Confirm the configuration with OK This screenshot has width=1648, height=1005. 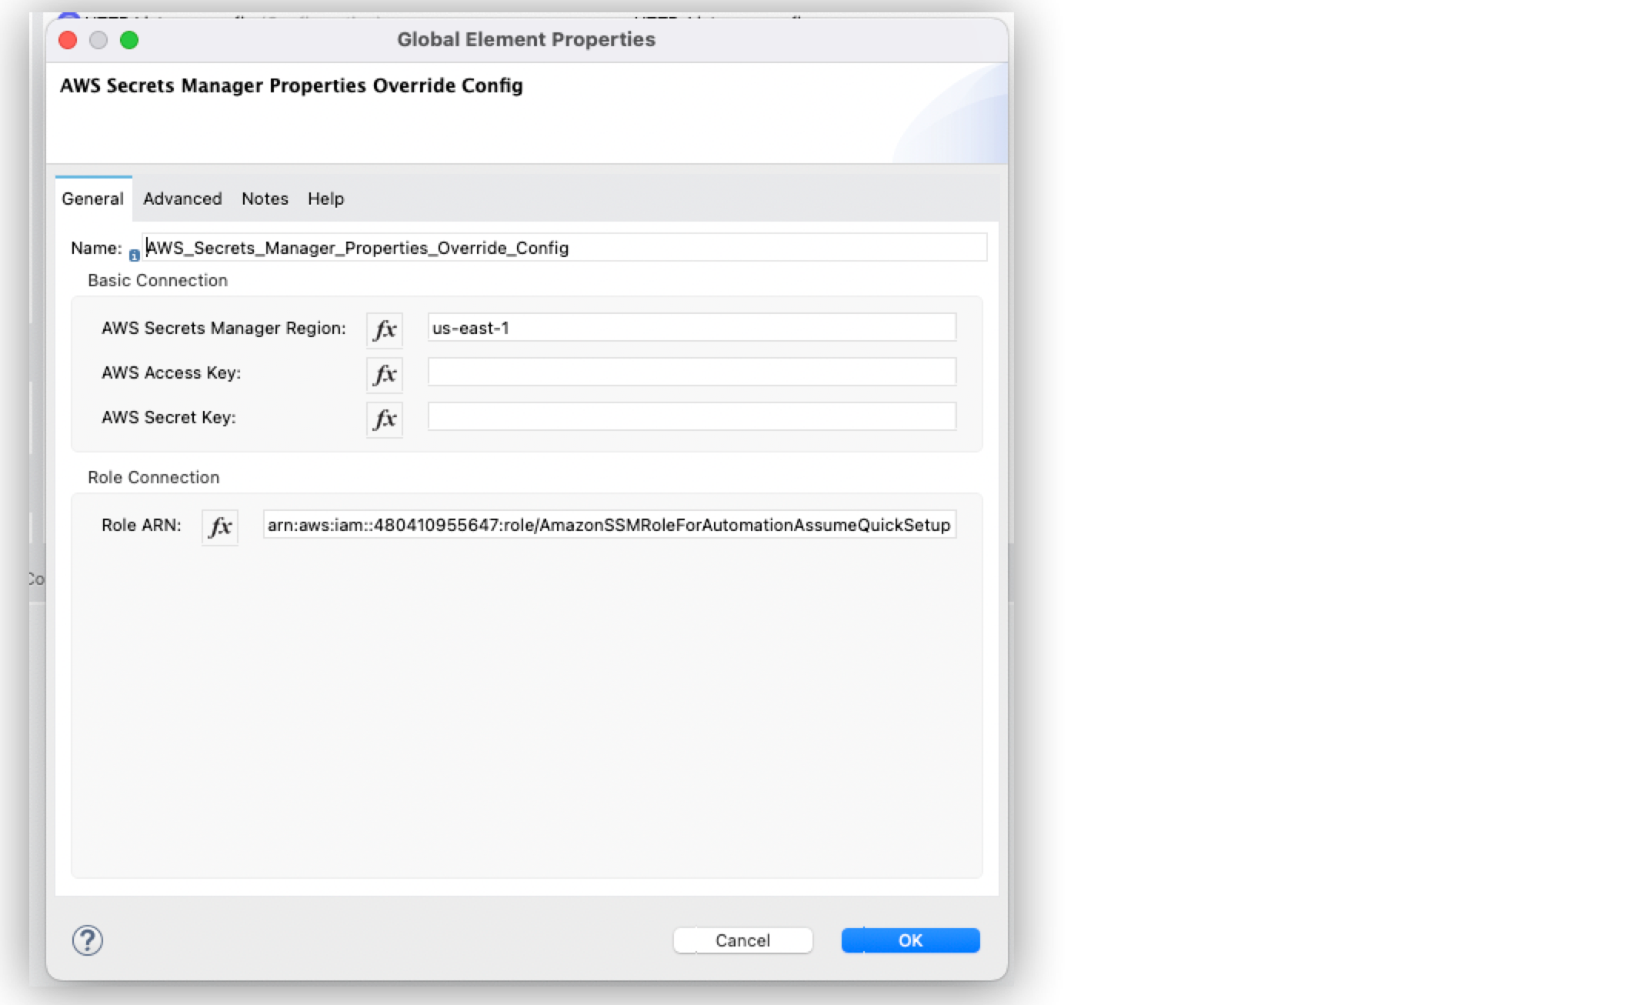[x=910, y=940]
